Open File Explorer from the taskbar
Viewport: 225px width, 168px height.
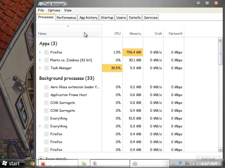click(84, 164)
